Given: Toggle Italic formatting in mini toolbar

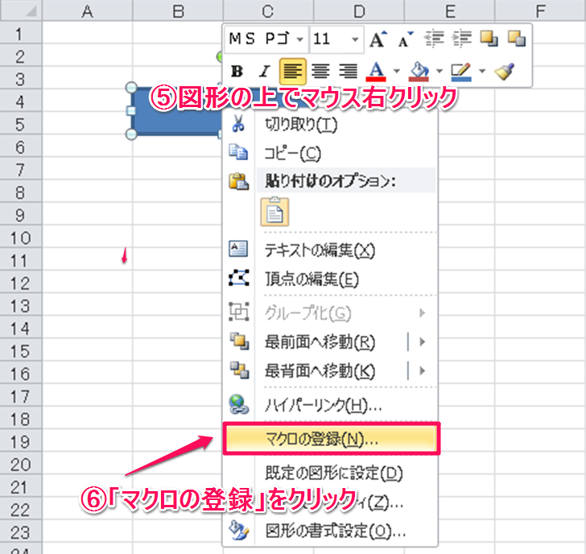Looking at the screenshot, I should 263,71.
